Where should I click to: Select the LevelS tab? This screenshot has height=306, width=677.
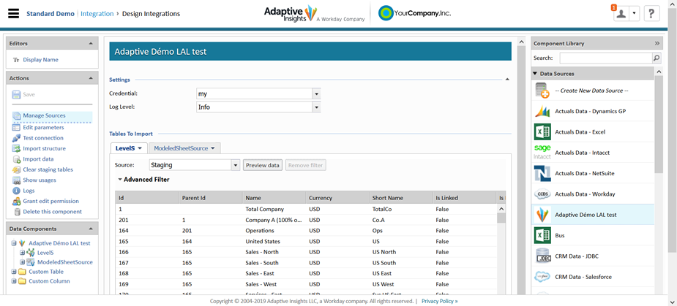(125, 148)
